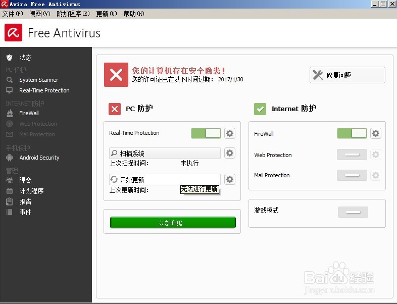Click the license expiry date 2017/1/30

point(231,79)
